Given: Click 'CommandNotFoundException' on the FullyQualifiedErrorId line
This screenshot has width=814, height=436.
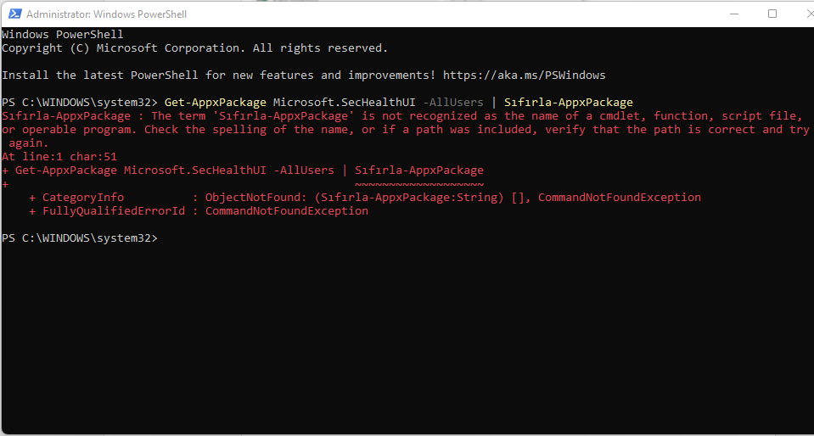Looking at the screenshot, I should 287,210.
